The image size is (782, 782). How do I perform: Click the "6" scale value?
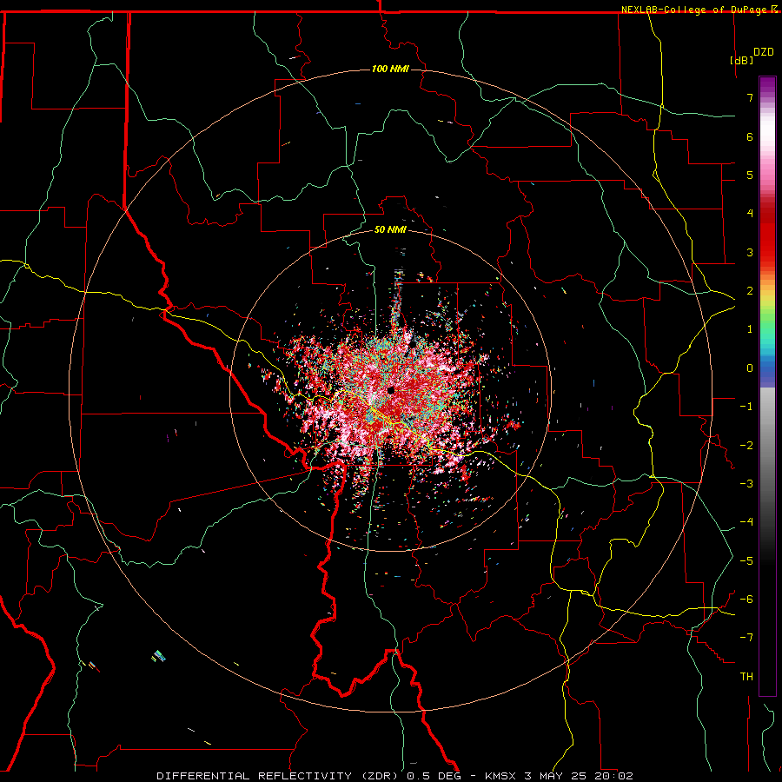(x=750, y=136)
